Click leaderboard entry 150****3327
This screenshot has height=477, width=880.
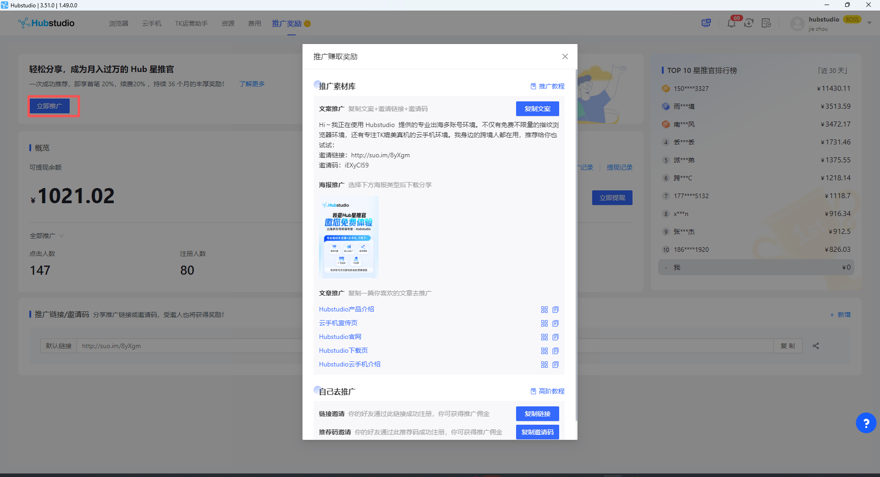pyautogui.click(x=756, y=89)
